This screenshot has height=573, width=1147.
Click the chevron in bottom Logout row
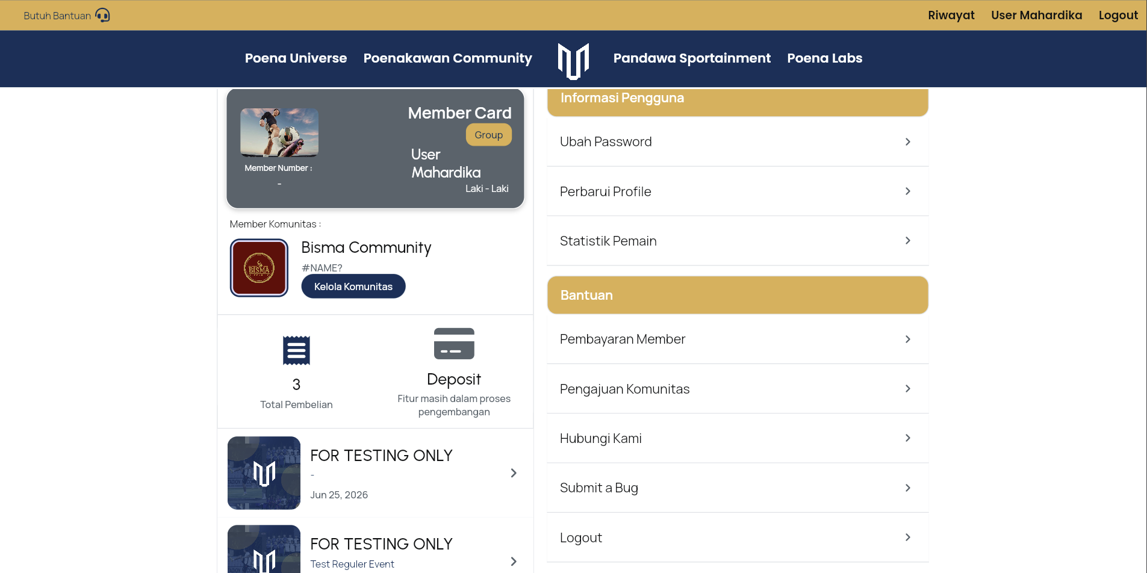click(908, 537)
